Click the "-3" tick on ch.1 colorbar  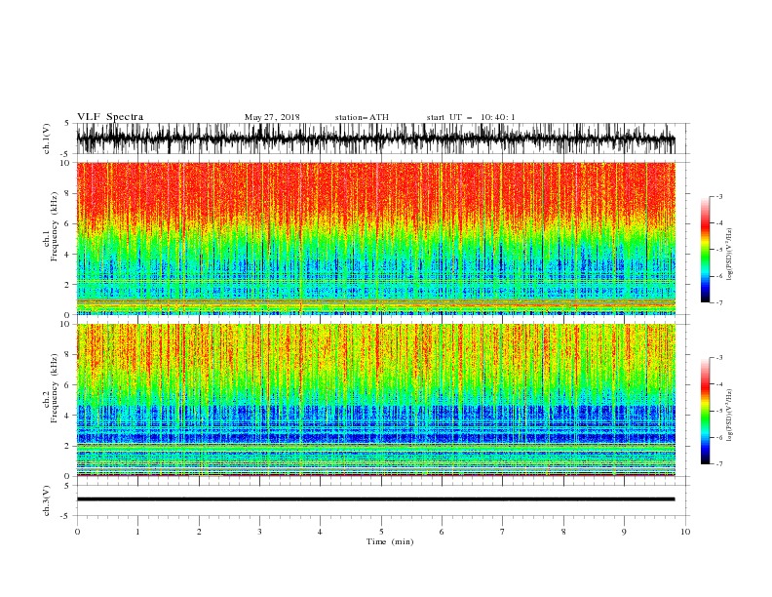tap(718, 196)
